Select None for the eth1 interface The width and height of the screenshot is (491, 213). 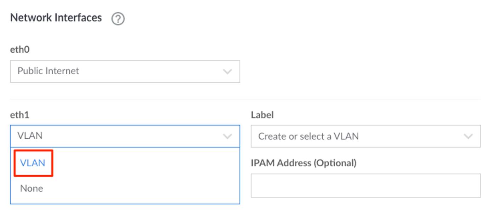click(x=31, y=188)
